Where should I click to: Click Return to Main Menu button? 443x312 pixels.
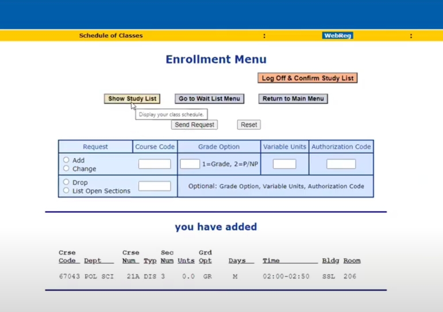(x=293, y=99)
